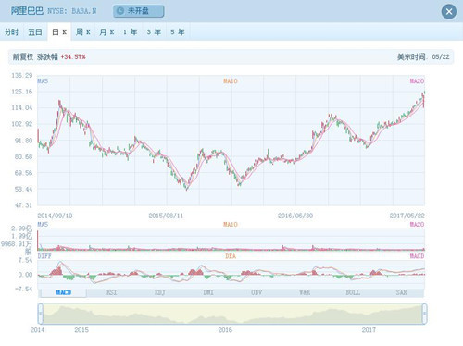Switch indicator panel to KDJ
This screenshot has width=463, height=346.
pyautogui.click(x=159, y=292)
